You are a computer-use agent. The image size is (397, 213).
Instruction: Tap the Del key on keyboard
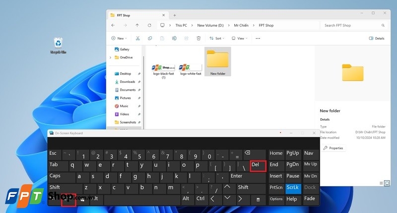point(258,166)
